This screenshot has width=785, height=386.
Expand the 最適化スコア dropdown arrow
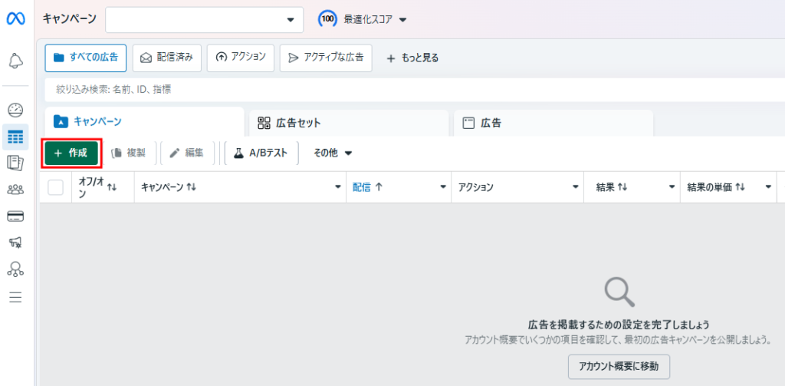403,20
